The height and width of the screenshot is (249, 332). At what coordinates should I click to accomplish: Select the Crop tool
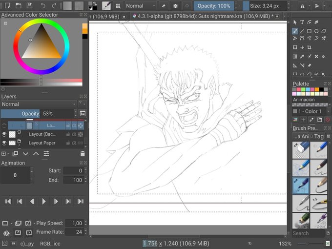(x=310, y=47)
